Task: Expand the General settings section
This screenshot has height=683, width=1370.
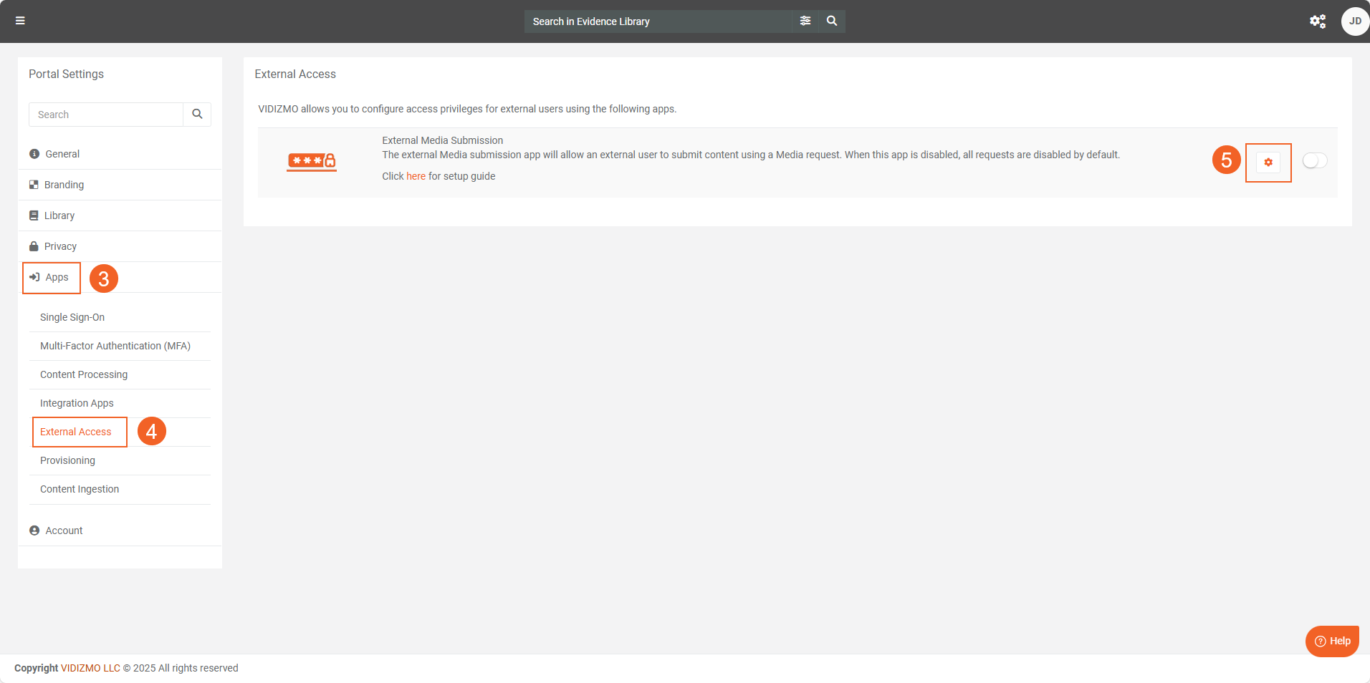Action: click(62, 154)
